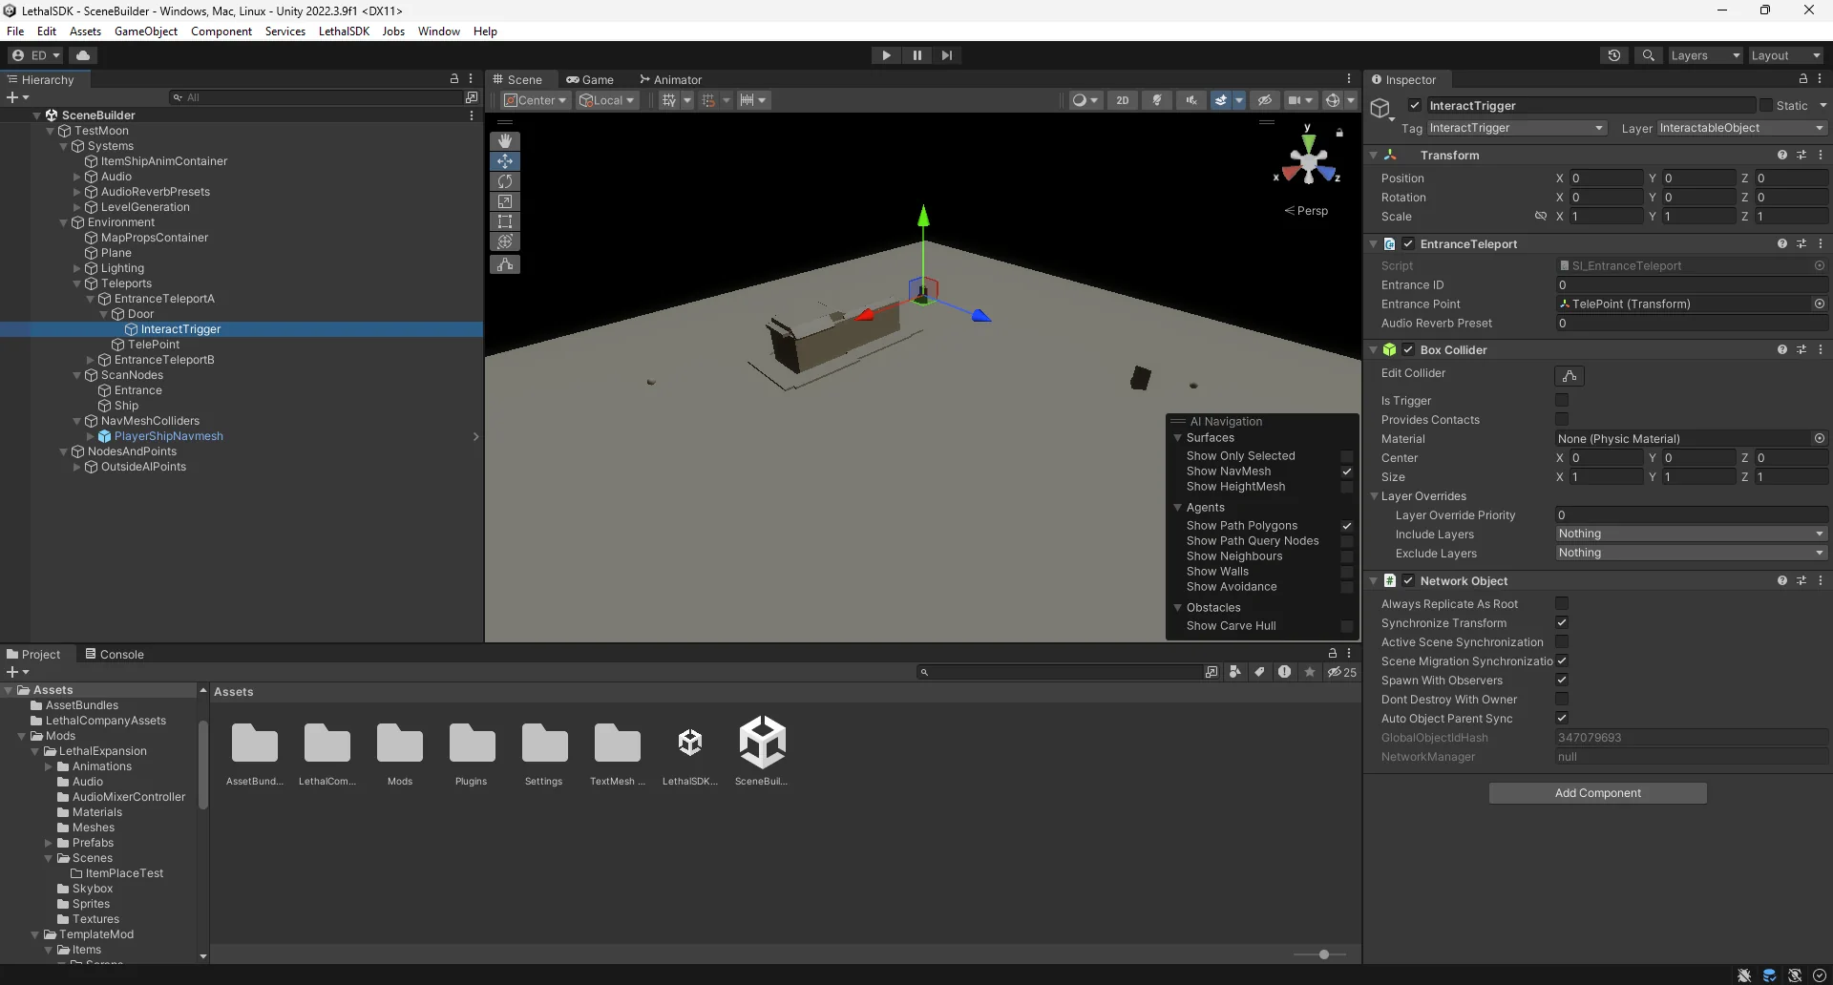This screenshot has width=1833, height=985.
Task: Lock the Hierarchy panel
Action: 454,79
